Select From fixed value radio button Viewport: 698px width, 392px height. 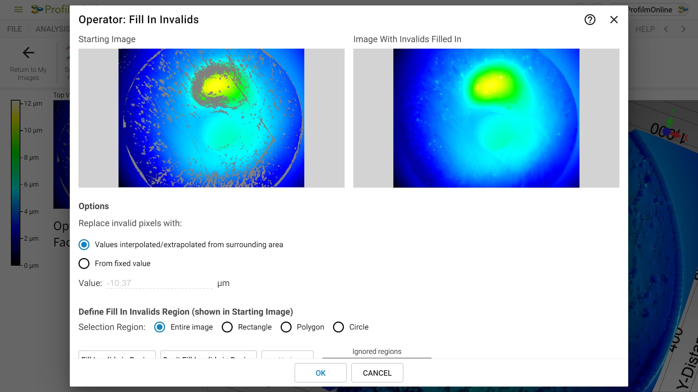(84, 263)
